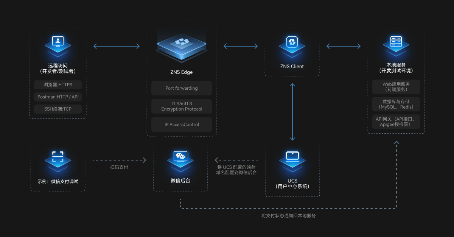This screenshot has width=454, height=237.
Task: Click the TLS/mTLS Encryption Protocol box
Action: 182,106
